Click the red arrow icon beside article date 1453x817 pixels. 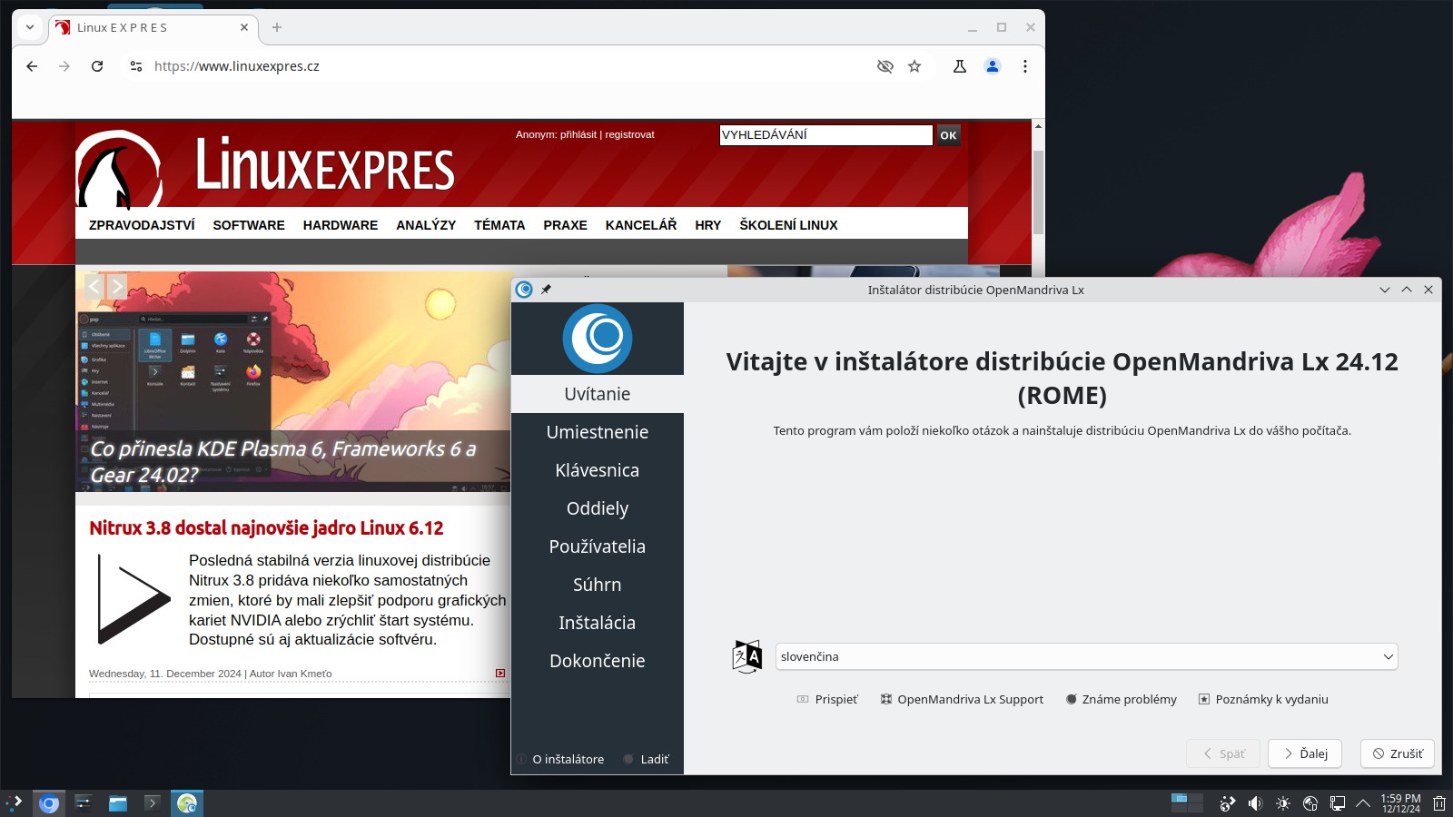tap(500, 673)
